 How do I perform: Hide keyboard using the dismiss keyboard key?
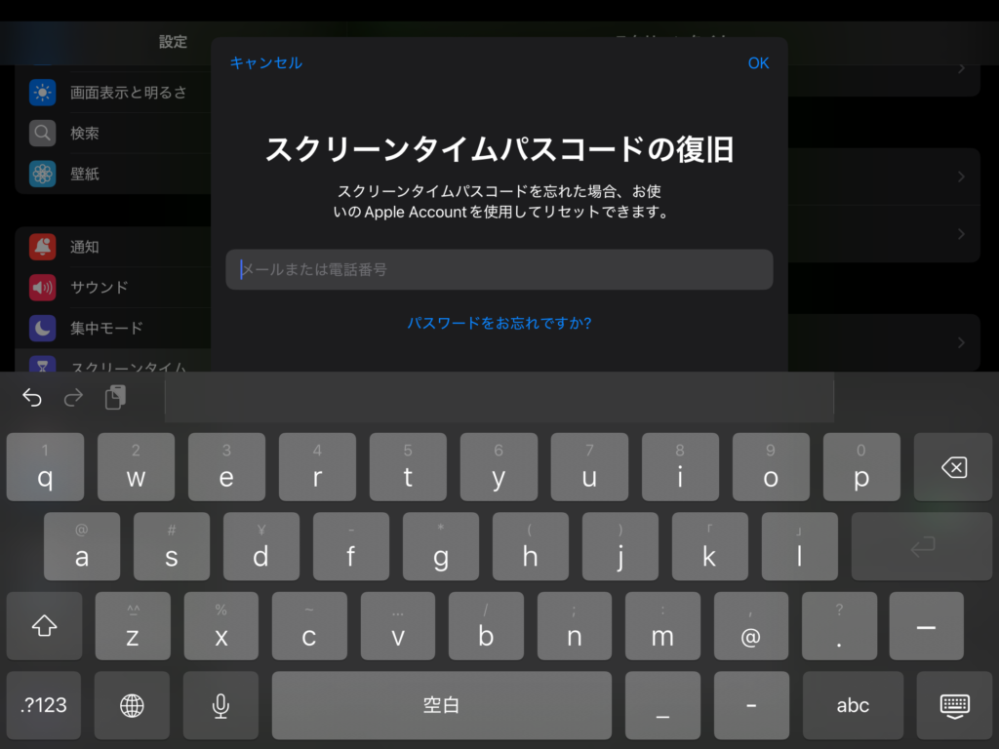(953, 705)
